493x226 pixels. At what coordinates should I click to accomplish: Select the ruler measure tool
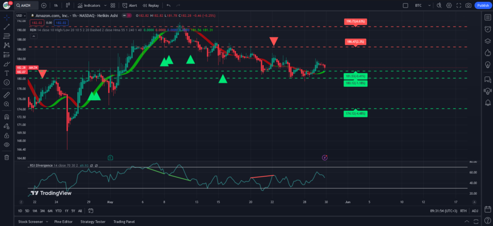tap(7, 95)
